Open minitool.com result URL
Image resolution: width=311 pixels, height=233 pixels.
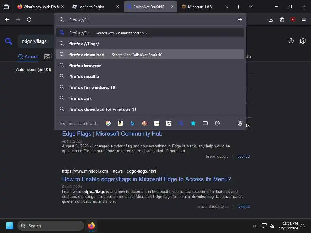point(109,171)
